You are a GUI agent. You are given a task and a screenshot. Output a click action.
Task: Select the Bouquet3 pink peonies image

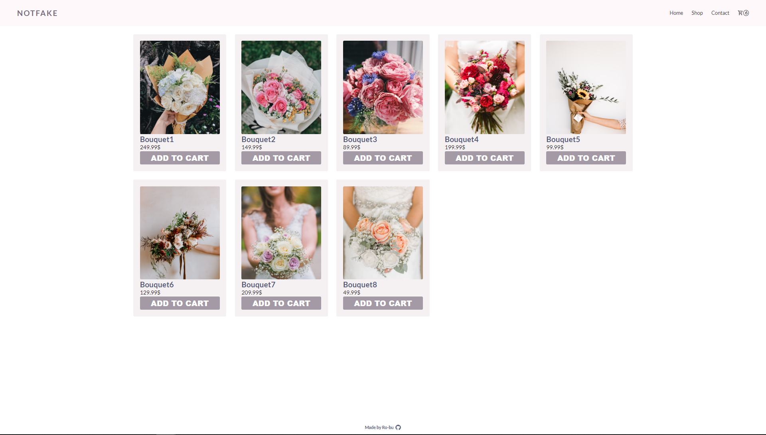coord(383,87)
